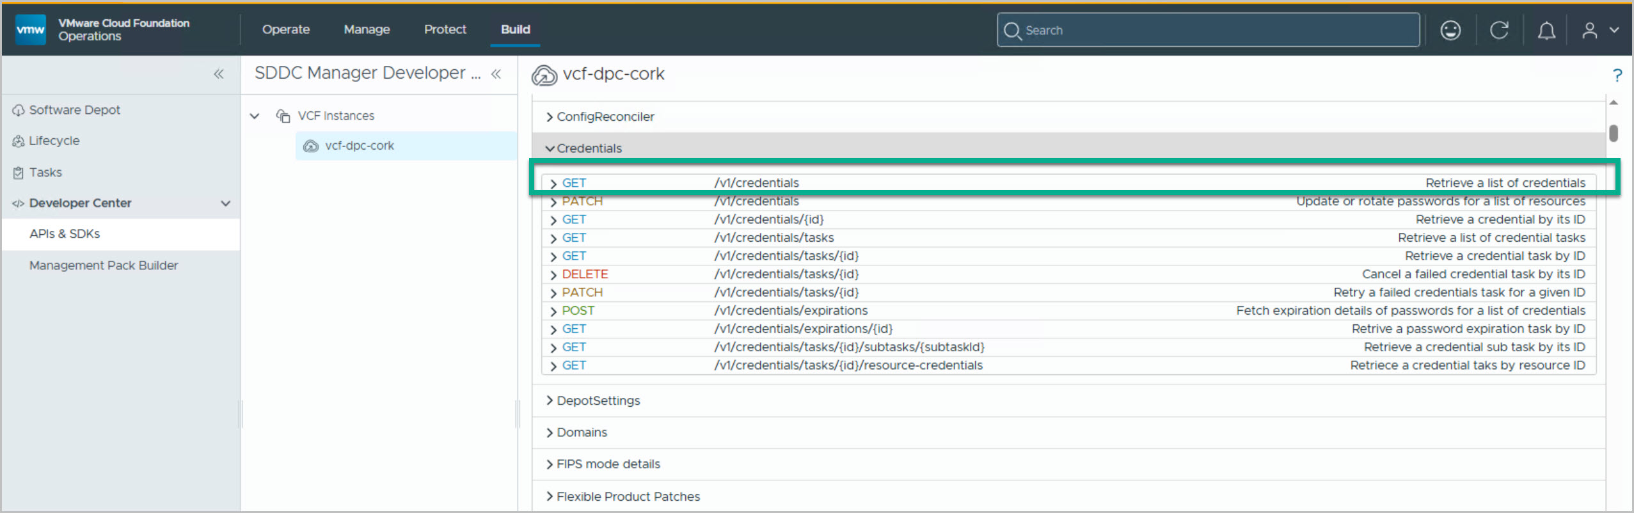1634x513 pixels.
Task: Click the VCF Instances tree label
Action: point(336,116)
